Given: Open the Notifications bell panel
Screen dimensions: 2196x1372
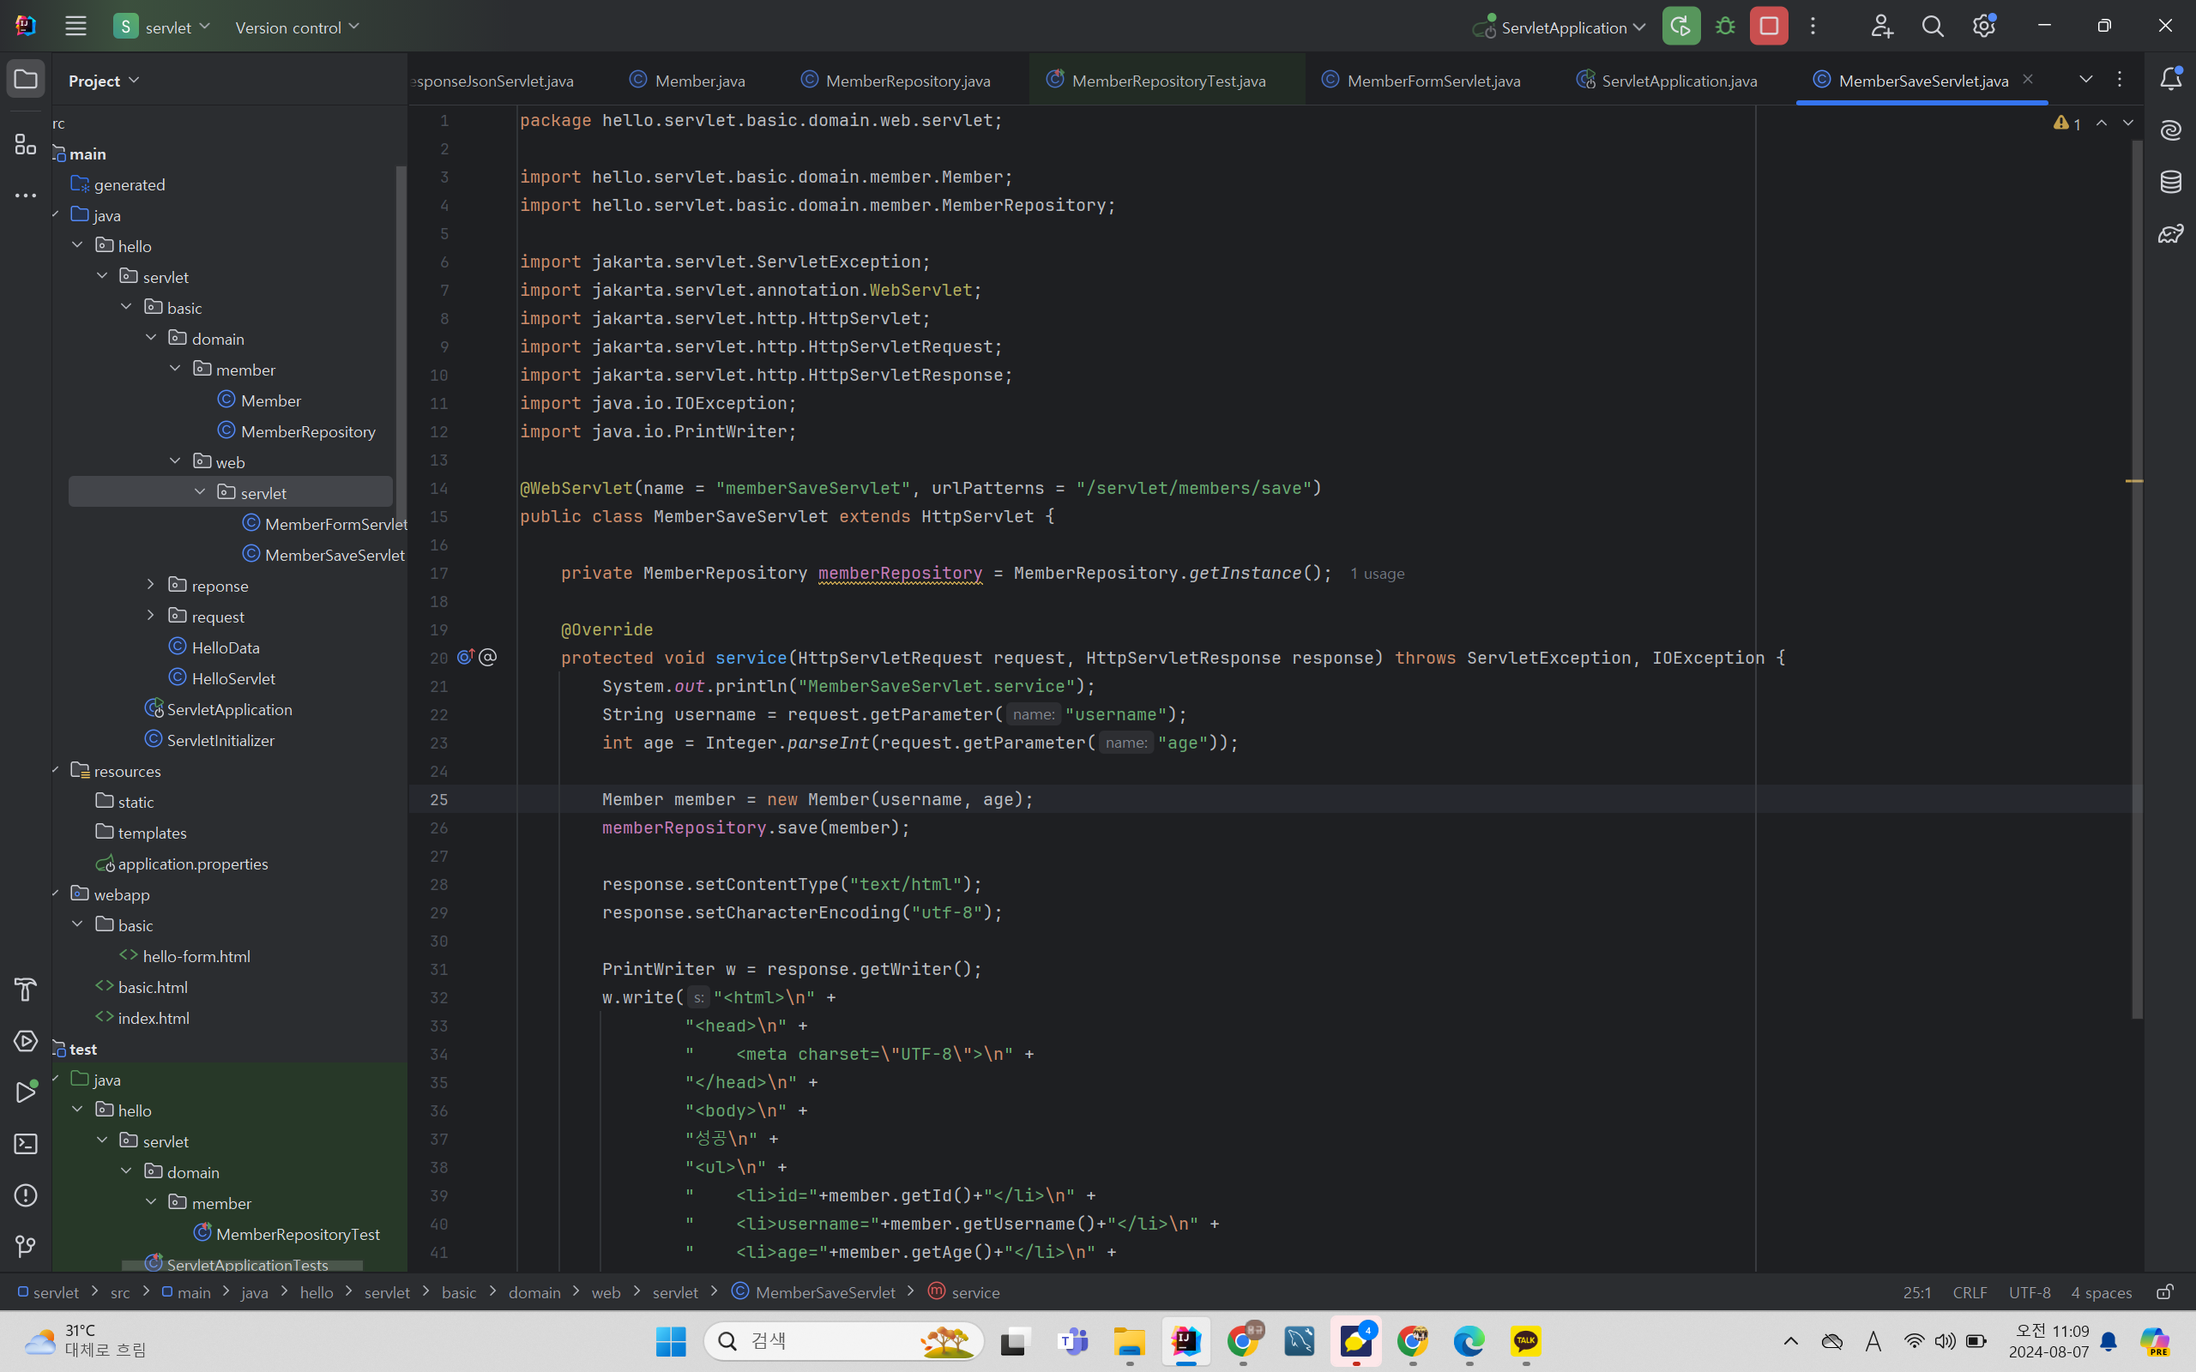Looking at the screenshot, I should tap(2170, 79).
